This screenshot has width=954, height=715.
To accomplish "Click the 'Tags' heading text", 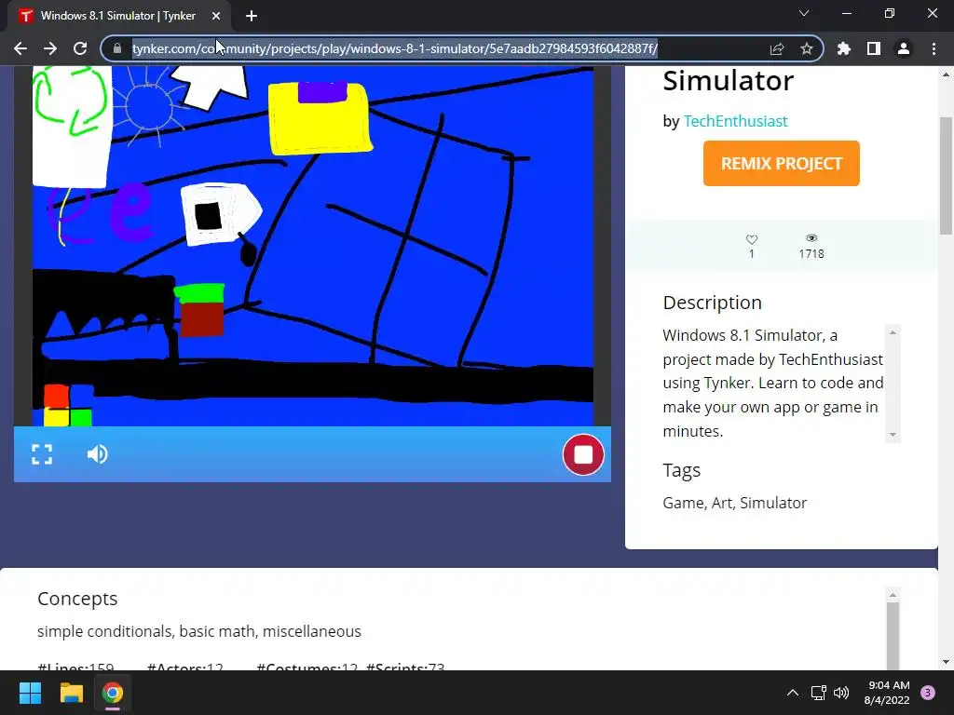I will pyautogui.click(x=681, y=470).
